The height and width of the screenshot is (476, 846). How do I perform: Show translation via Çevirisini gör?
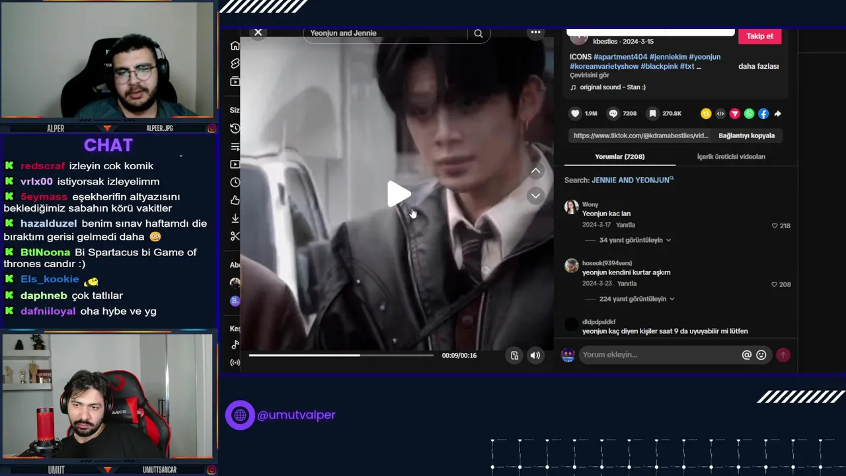tap(590, 75)
